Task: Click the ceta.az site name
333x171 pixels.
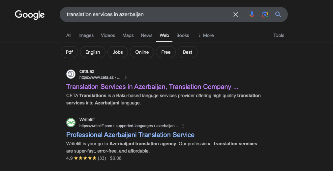Action: click(x=87, y=71)
